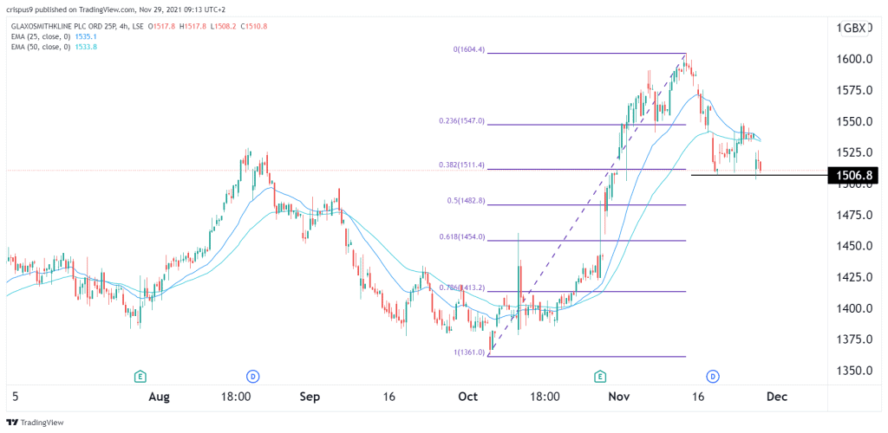The image size is (888, 433).
Task: Click the horizontal black support line
Action: (x=759, y=175)
